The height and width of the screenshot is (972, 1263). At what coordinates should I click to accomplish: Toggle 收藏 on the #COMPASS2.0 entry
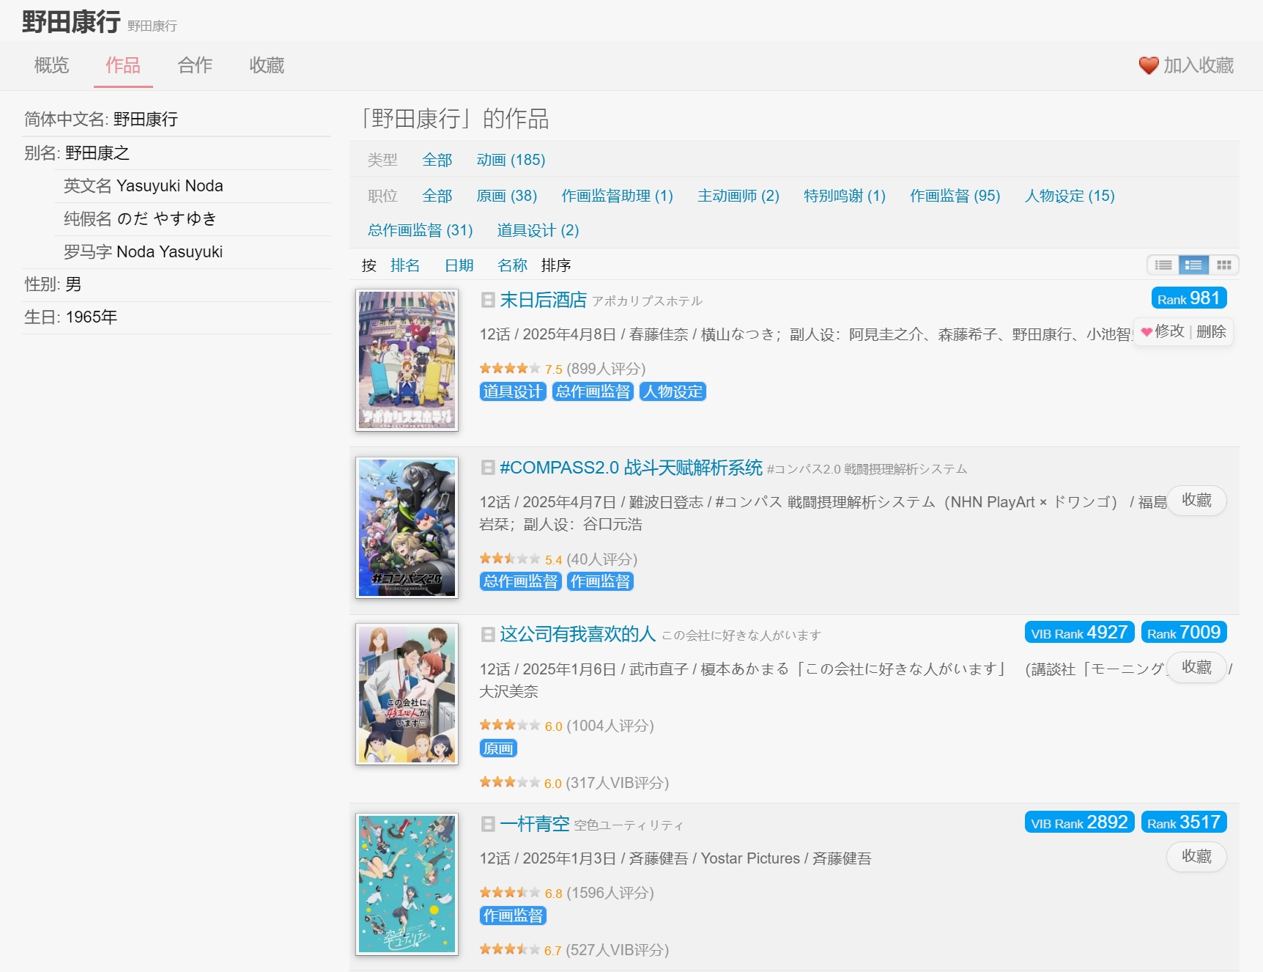coord(1196,501)
